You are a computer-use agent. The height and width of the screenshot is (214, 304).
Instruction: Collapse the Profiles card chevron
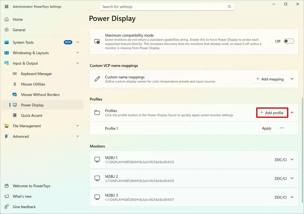coord(292,112)
